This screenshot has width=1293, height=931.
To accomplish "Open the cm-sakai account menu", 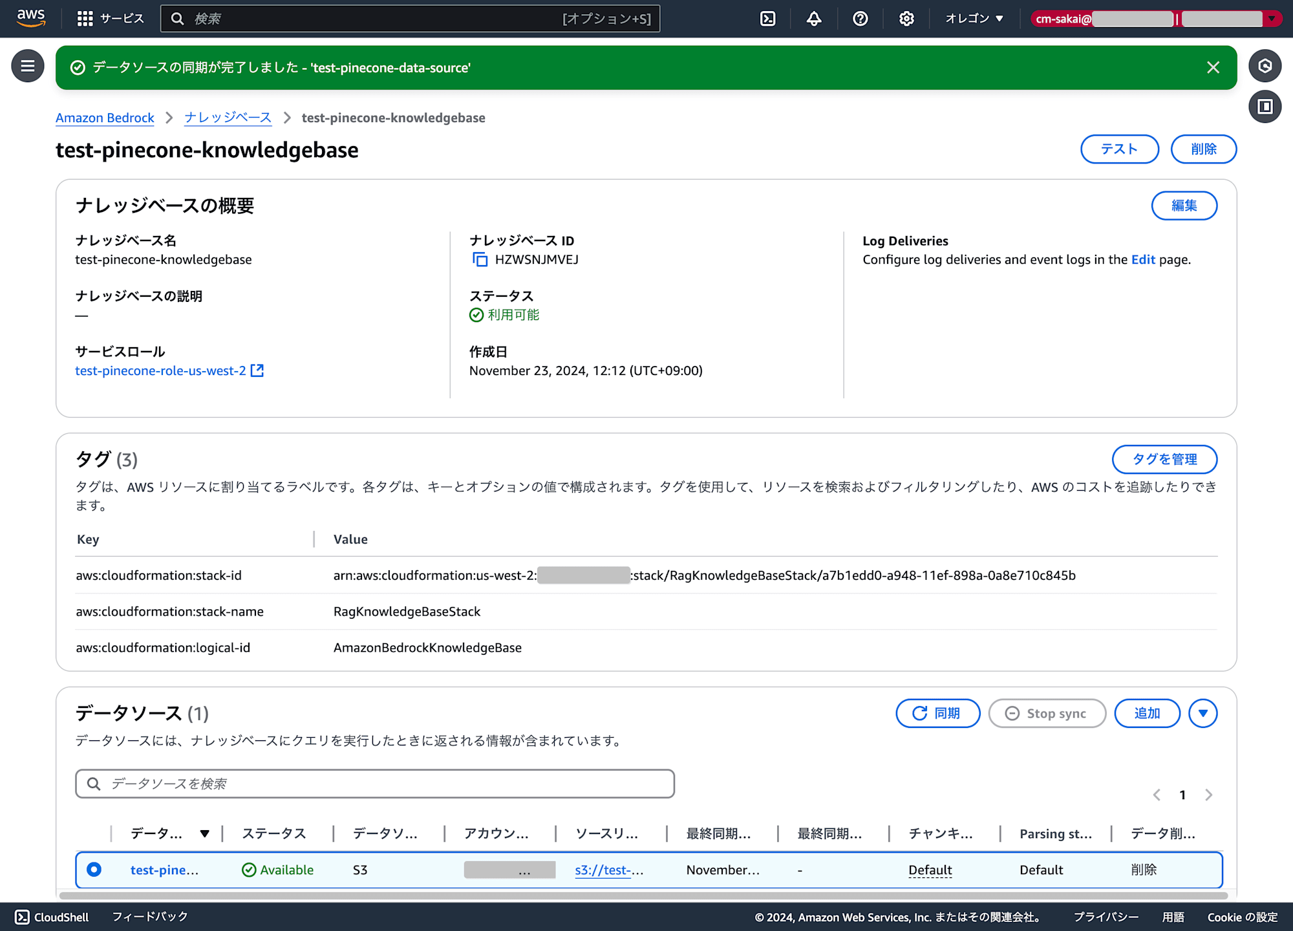I will pos(1156,19).
